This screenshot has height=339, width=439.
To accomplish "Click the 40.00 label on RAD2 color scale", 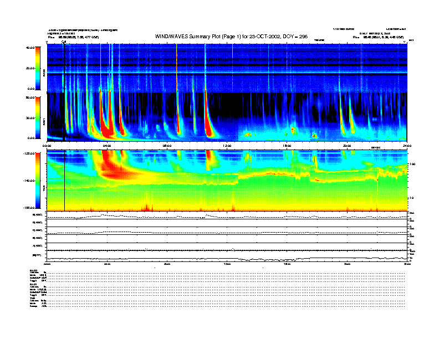I will [x=30, y=48].
